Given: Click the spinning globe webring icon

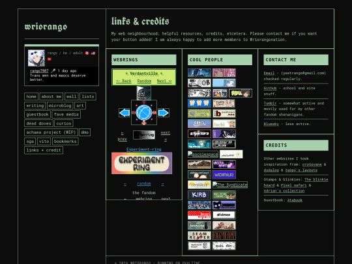Looking at the screenshot, I should (144, 113).
